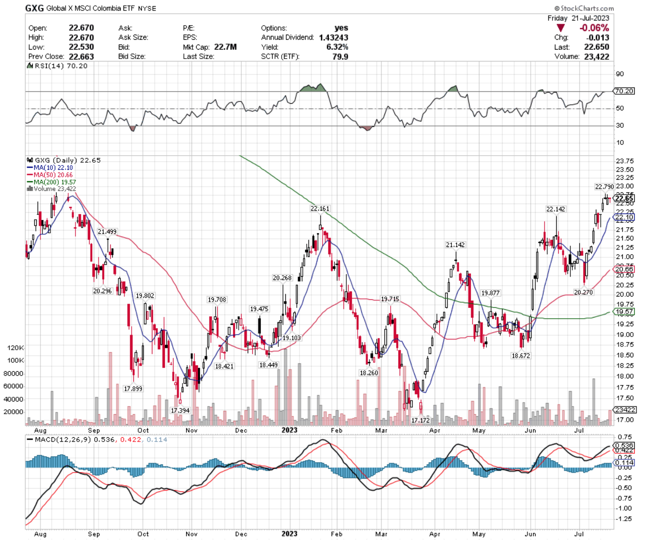This screenshot has width=645, height=541.
Task: Click the 22.10 MA axis tag
Action: point(624,217)
